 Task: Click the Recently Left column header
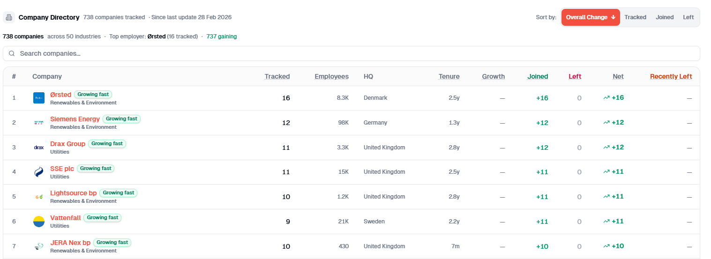pos(671,76)
